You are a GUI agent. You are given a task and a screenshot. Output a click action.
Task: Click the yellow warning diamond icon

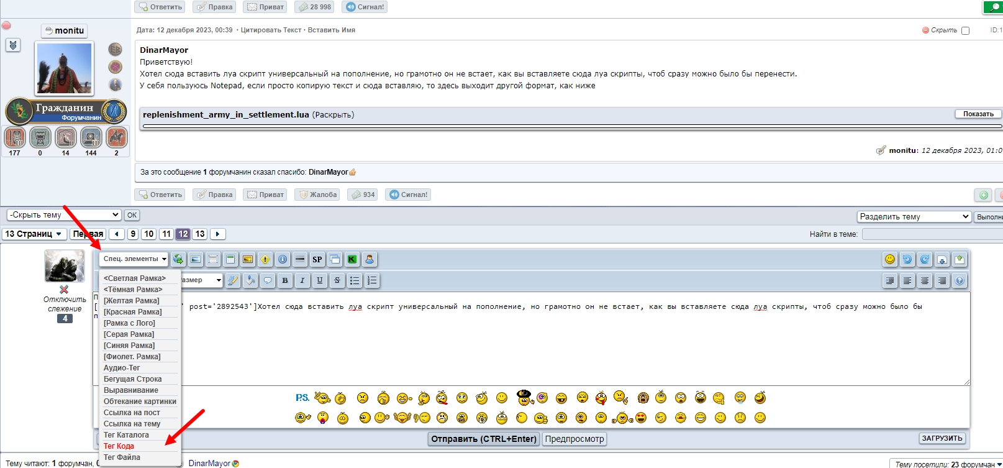pyautogui.click(x=265, y=259)
